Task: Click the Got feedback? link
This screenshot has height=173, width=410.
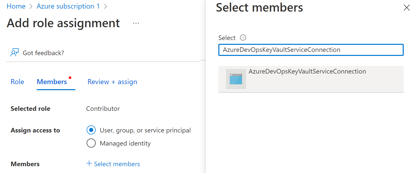Action: (43, 53)
